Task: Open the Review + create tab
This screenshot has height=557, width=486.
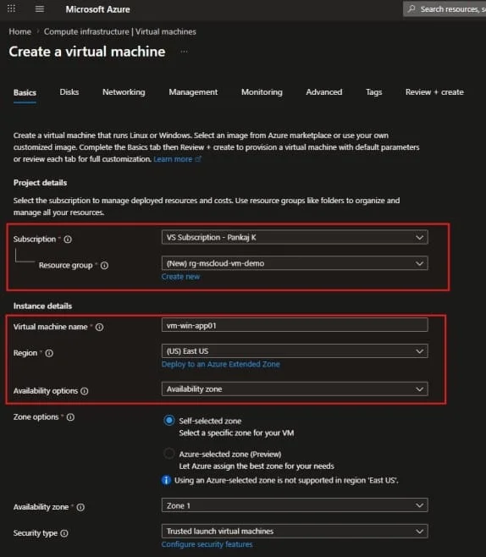Action: pos(434,92)
